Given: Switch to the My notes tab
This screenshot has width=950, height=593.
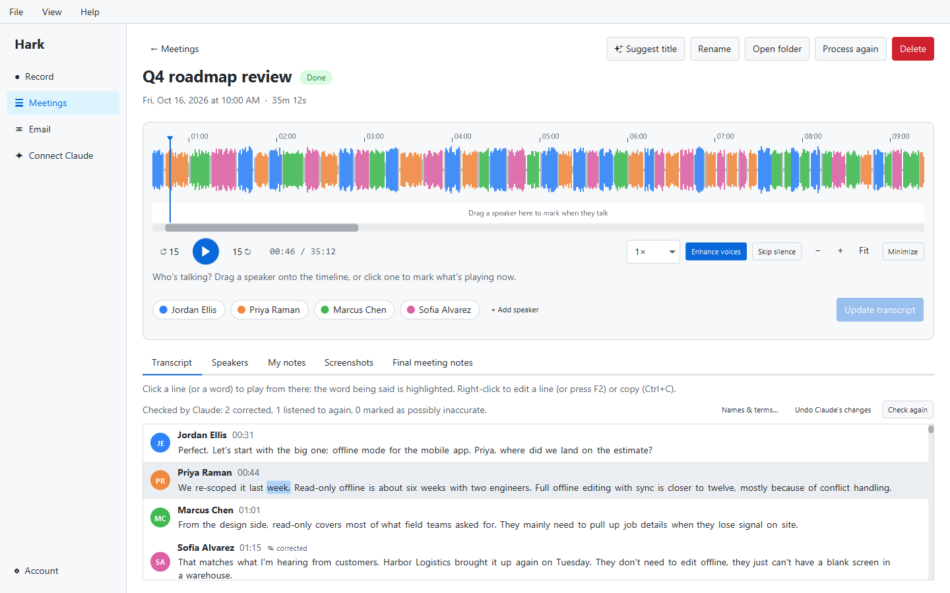Looking at the screenshot, I should coord(287,362).
